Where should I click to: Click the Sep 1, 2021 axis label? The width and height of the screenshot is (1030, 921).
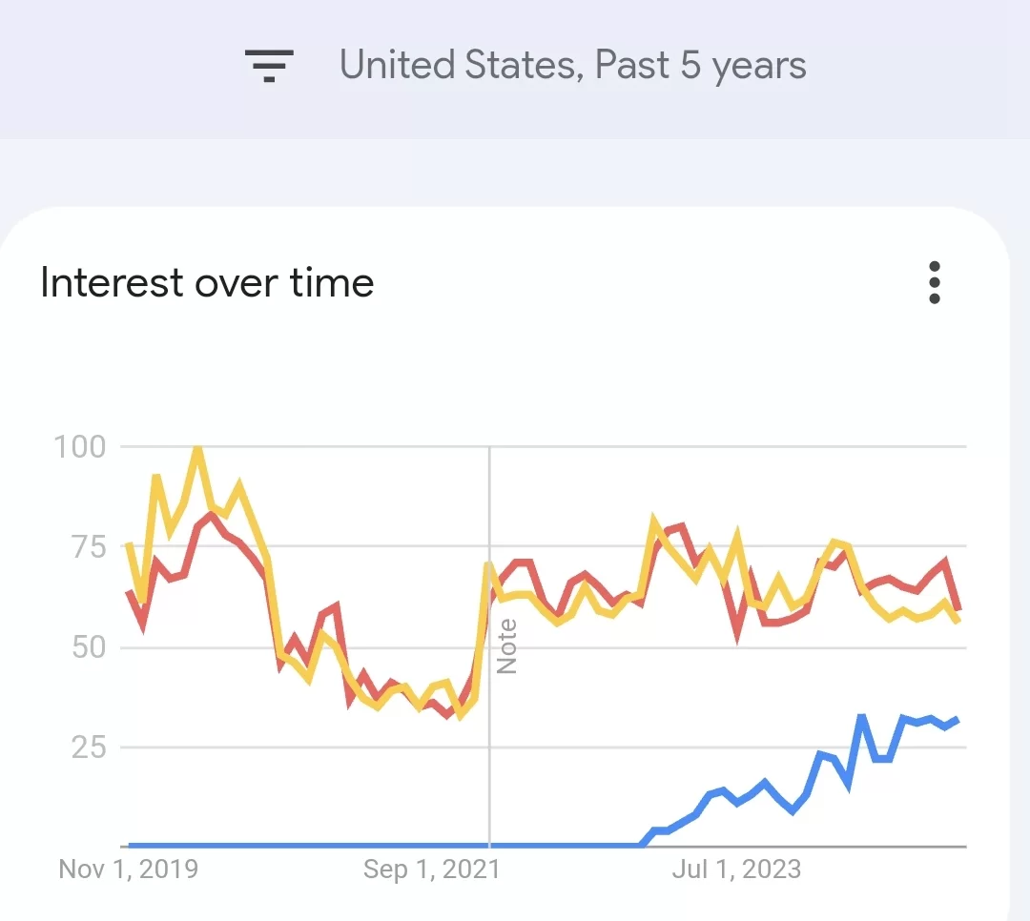[432, 870]
